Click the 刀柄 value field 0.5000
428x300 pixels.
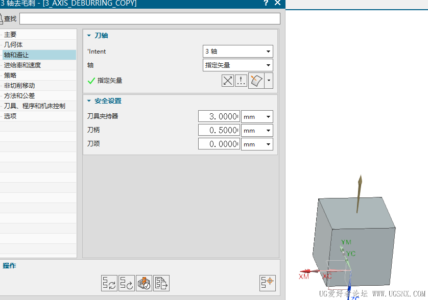(219, 131)
